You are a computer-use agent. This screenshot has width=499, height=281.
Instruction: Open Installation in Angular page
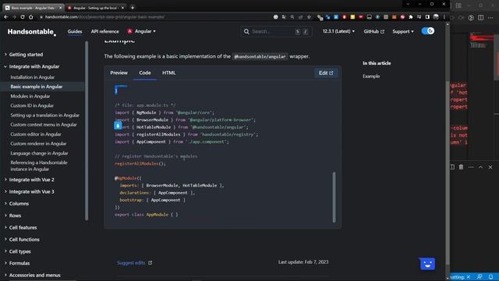(33, 77)
